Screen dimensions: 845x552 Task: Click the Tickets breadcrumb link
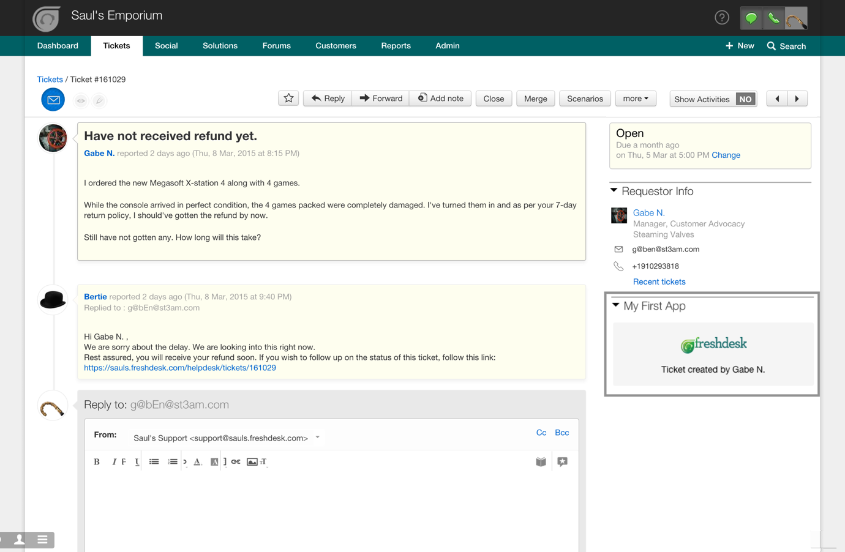coord(50,80)
